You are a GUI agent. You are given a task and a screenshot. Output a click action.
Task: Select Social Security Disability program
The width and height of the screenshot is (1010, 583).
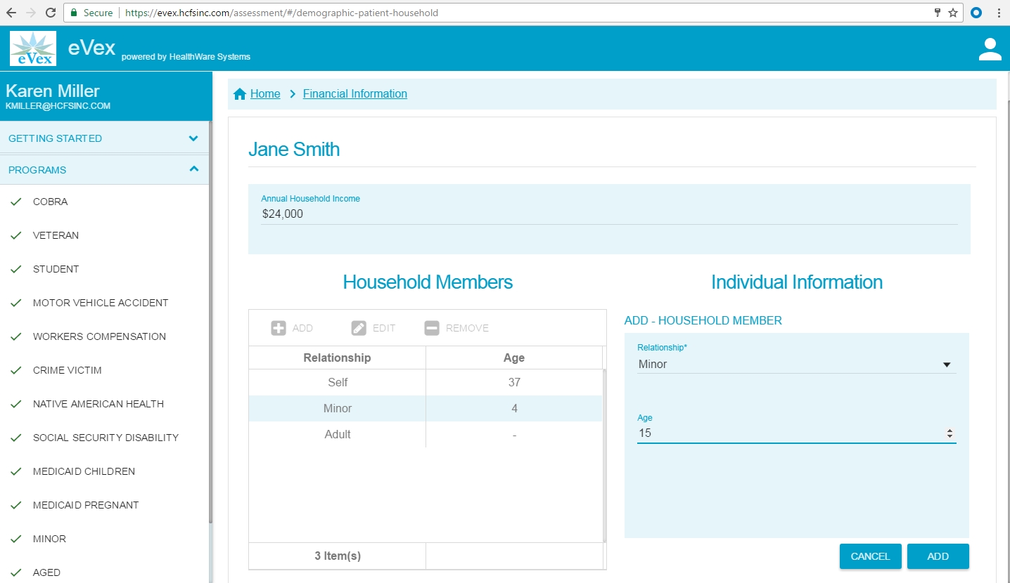pos(106,438)
